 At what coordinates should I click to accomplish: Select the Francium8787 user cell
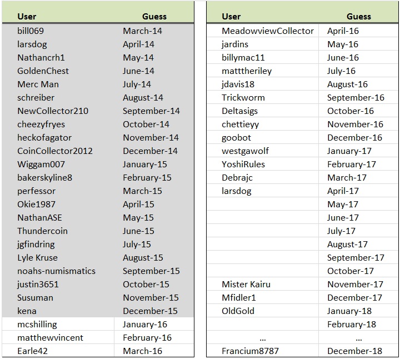tap(262, 351)
